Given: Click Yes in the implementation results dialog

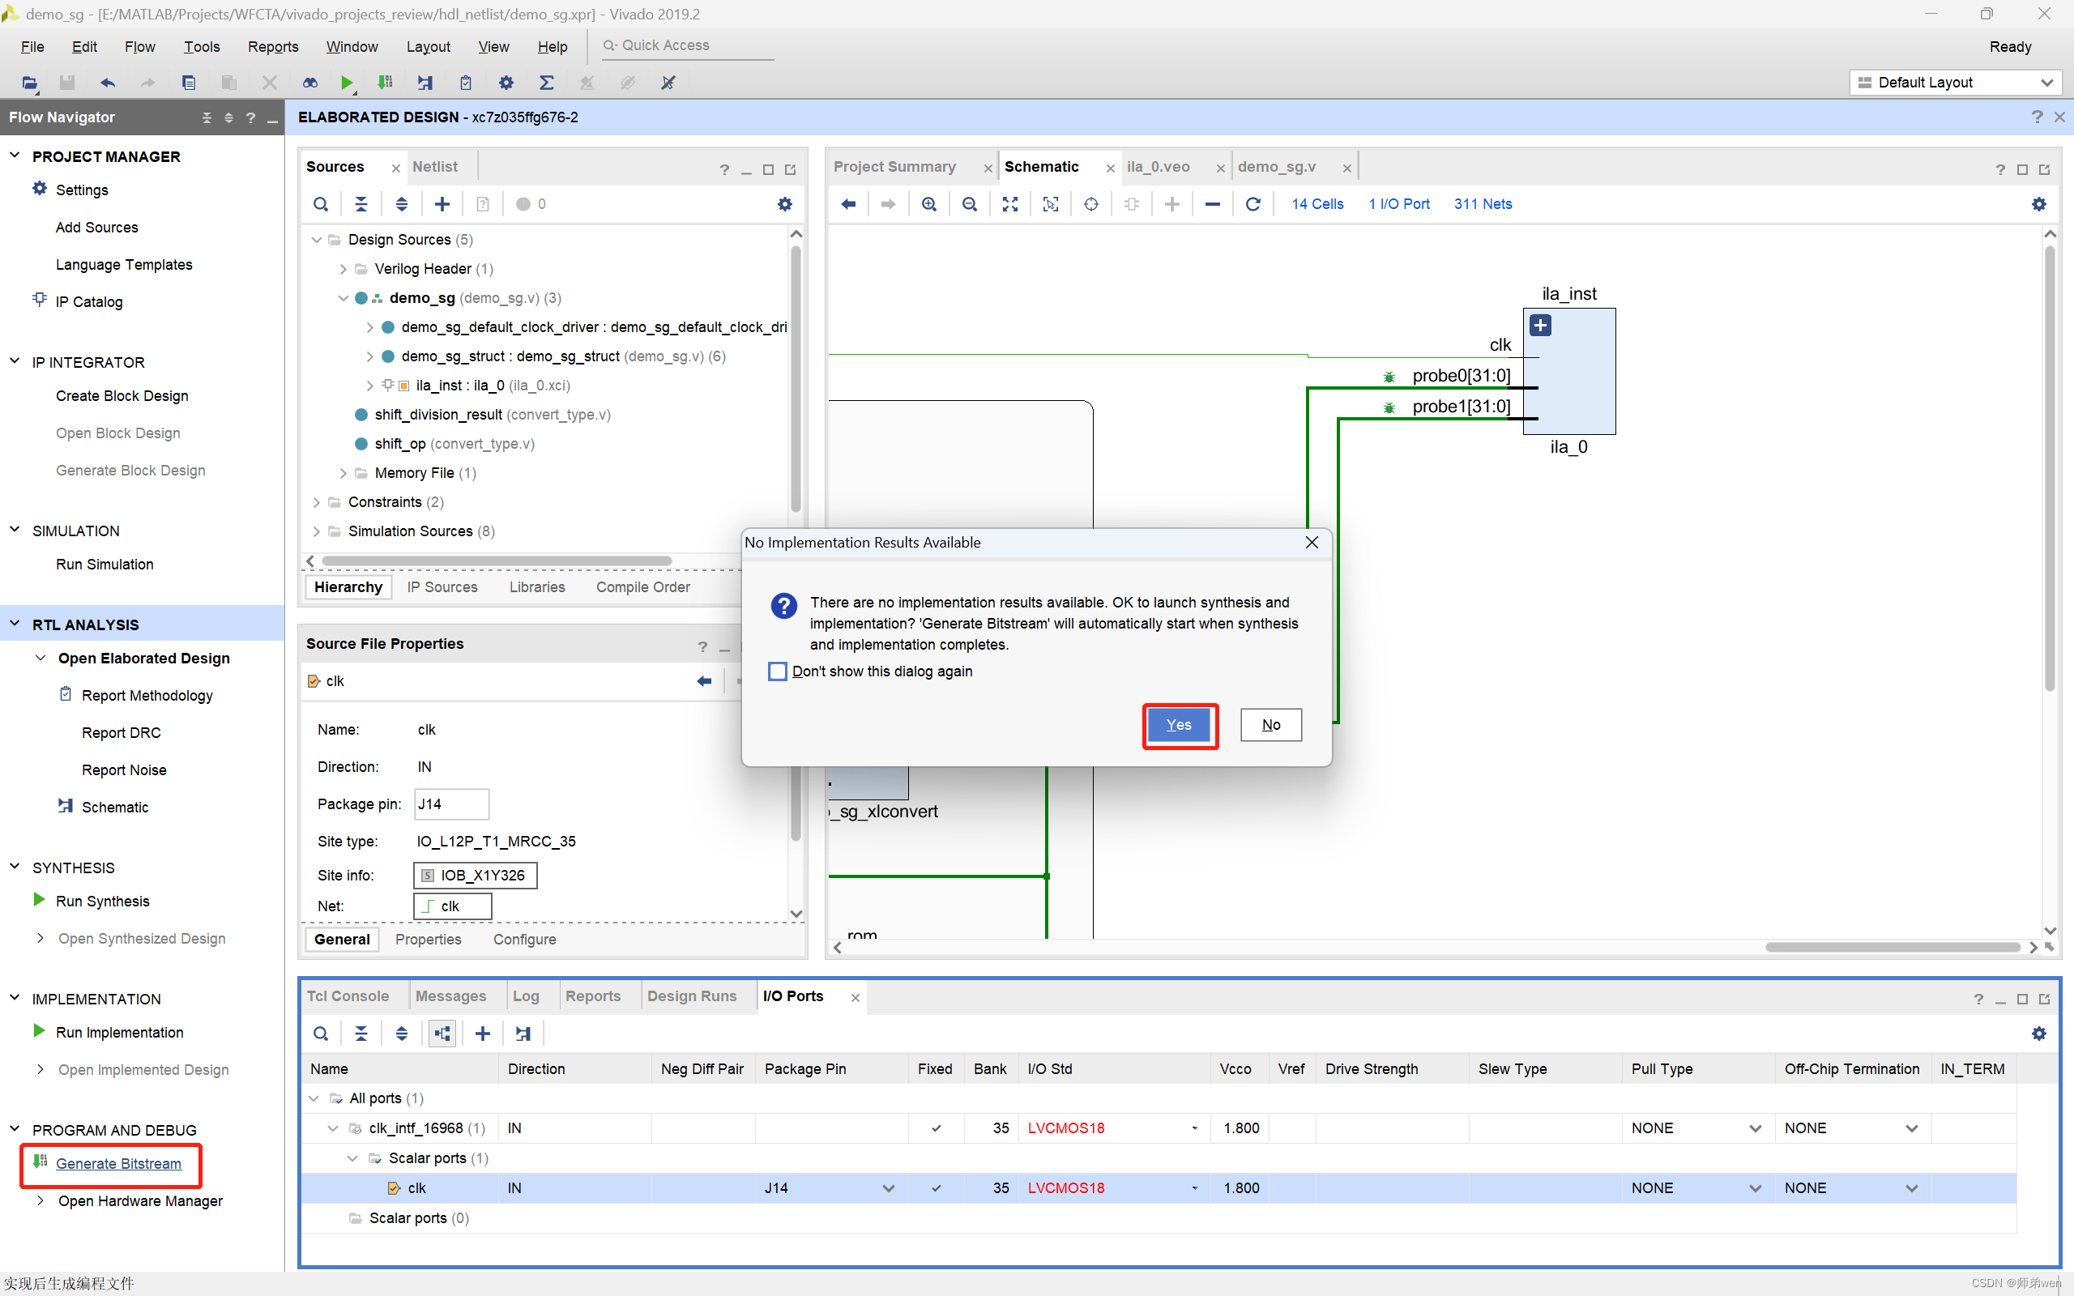Looking at the screenshot, I should [1179, 724].
